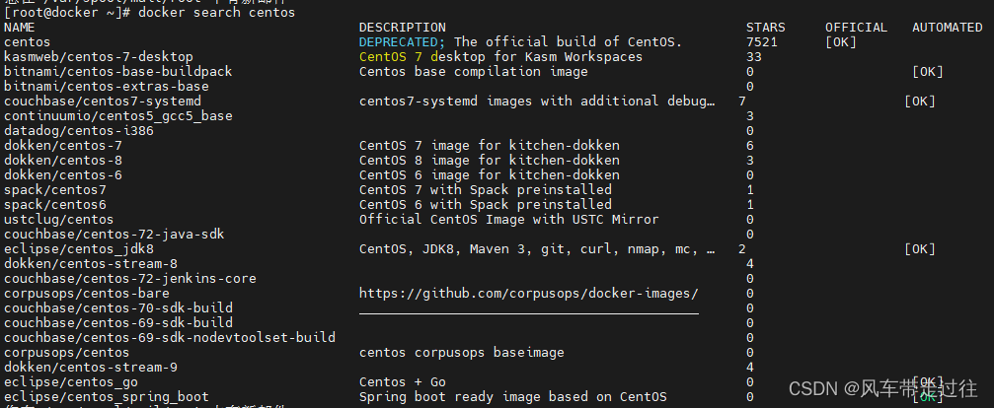Click the STARS column header
994x408 pixels.
click(765, 28)
